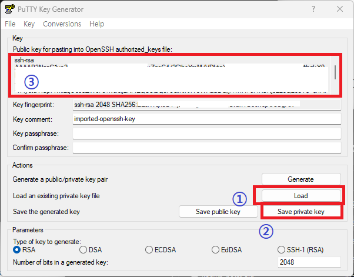Click inside the public key text box
The height and width of the screenshot is (277, 354).
click(172, 75)
